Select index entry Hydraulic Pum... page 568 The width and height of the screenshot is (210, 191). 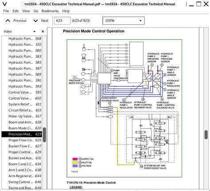tap(22, 39)
